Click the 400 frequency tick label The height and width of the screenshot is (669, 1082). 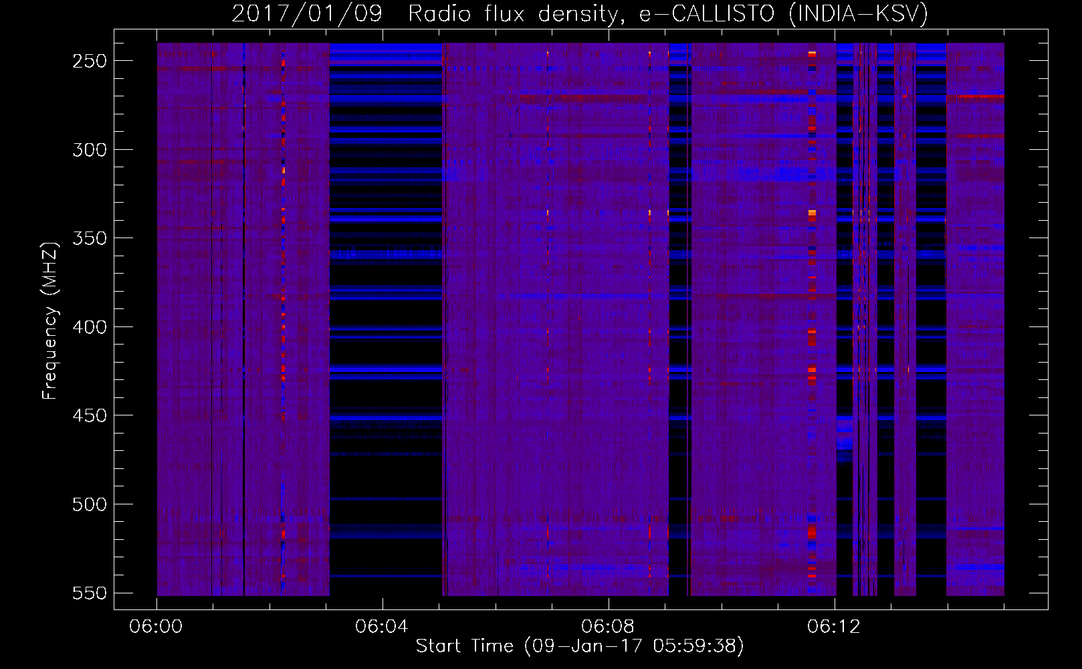(90, 327)
